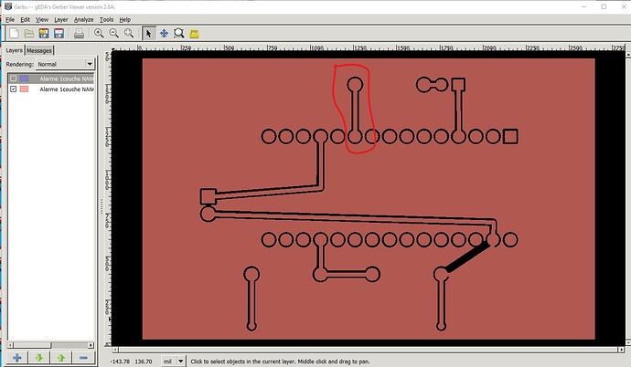
Task: Remove selected layer with minus button
Action: point(83,357)
